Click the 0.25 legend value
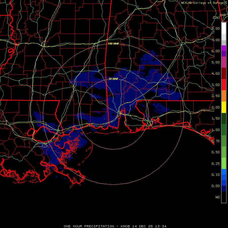The height and width of the screenshot is (228, 228). (x=216, y=164)
